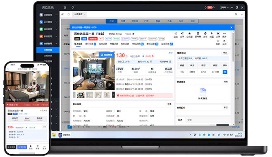This screenshot has width=272, height=157.
Task: Open the three-dot more options icon
Action: click(x=224, y=34)
